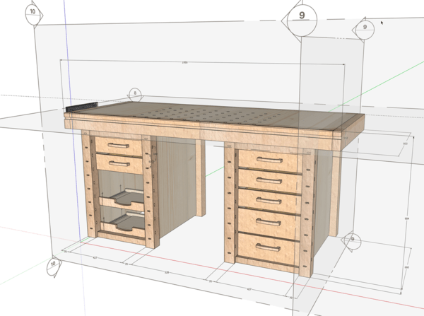Click the top drawer of the right cabinet

(271, 159)
